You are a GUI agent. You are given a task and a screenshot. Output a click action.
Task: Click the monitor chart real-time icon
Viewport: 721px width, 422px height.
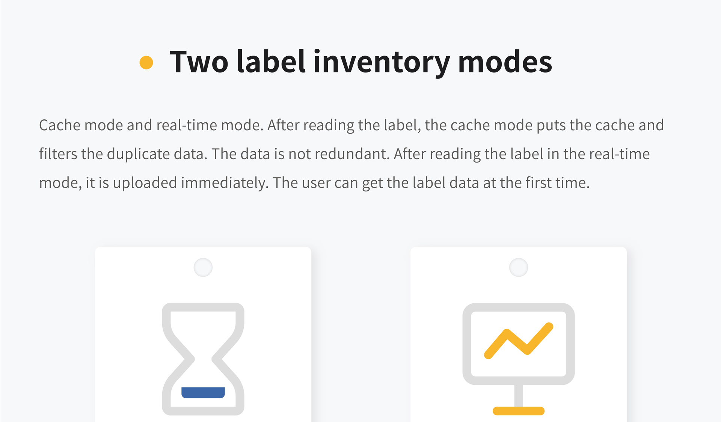click(519, 359)
